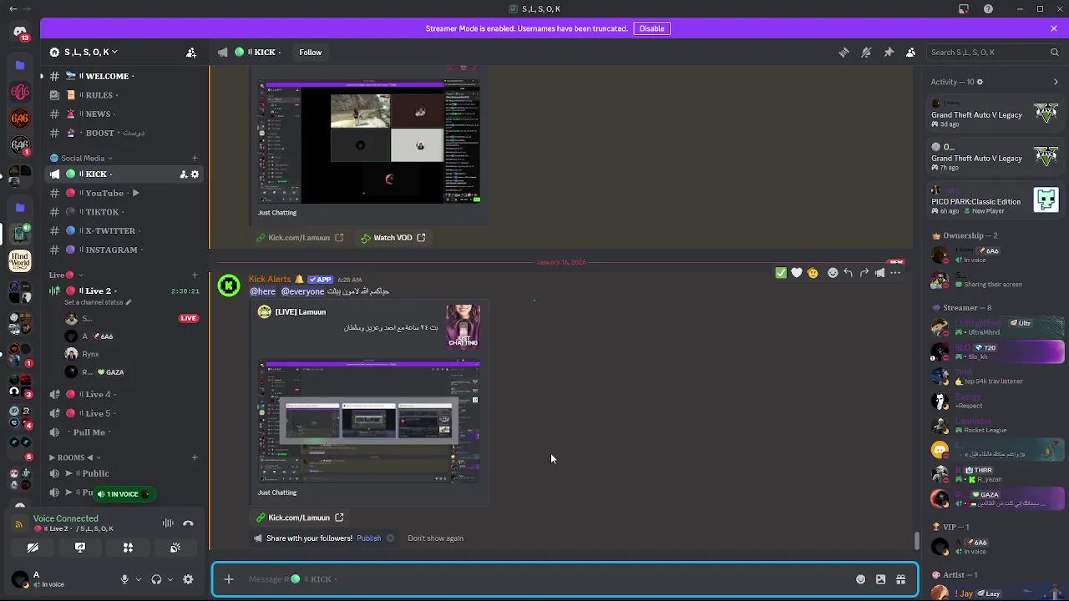Open the RULES channel

tap(125, 95)
